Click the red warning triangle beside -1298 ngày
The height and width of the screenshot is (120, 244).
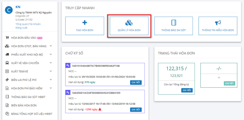point(100,109)
